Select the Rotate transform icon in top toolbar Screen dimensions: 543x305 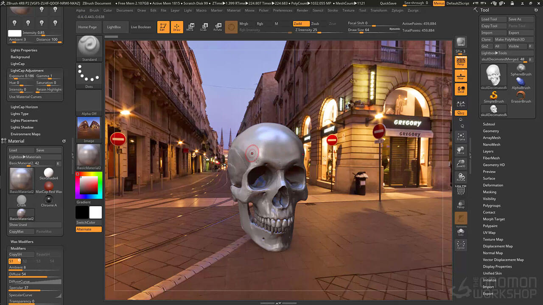tap(218, 27)
